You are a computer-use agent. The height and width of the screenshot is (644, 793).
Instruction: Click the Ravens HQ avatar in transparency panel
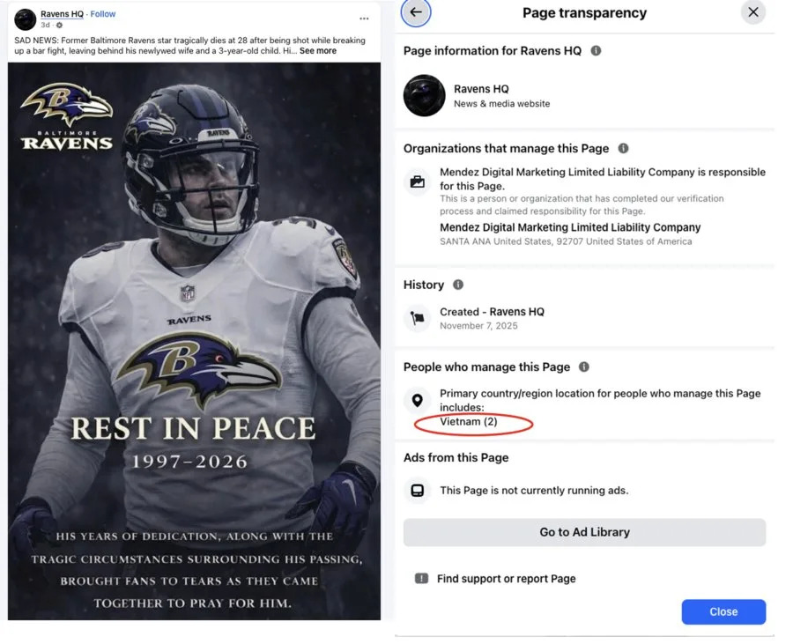424,96
